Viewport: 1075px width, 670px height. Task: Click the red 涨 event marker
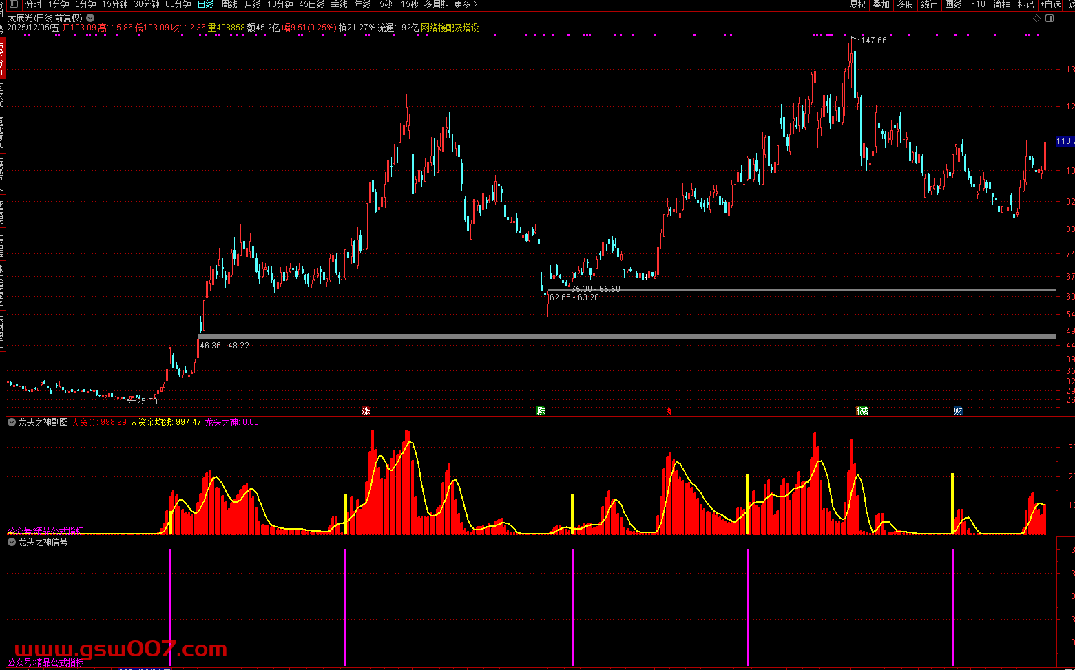tap(366, 411)
